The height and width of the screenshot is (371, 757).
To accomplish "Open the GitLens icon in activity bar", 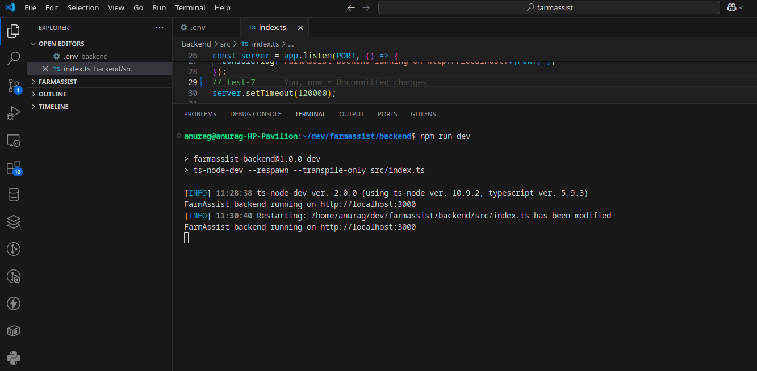I will click(x=14, y=249).
